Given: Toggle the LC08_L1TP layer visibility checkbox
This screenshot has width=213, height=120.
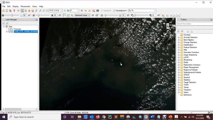Looking at the screenshot, I should point(10,32).
